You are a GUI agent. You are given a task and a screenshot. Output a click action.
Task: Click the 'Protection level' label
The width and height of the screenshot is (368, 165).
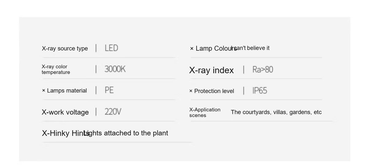(x=214, y=91)
